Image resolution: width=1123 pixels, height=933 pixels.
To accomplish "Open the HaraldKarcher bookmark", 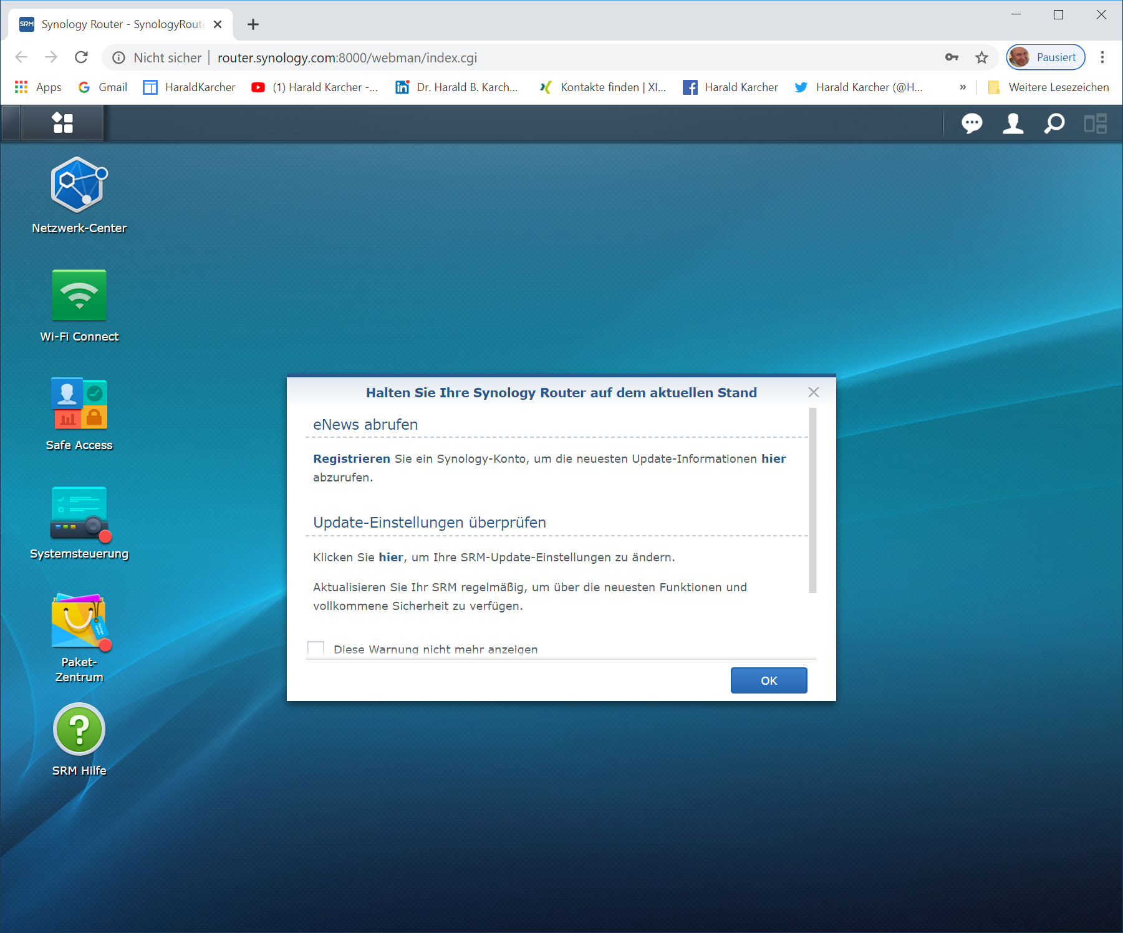I will (189, 87).
